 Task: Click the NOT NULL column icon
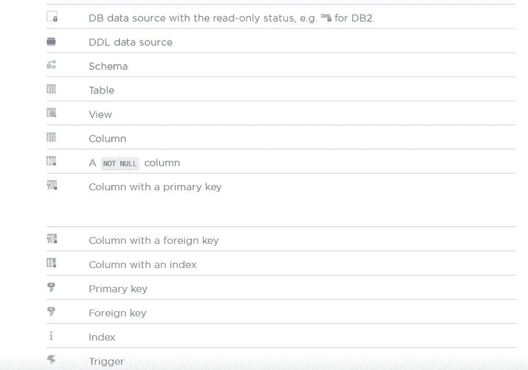click(51, 162)
